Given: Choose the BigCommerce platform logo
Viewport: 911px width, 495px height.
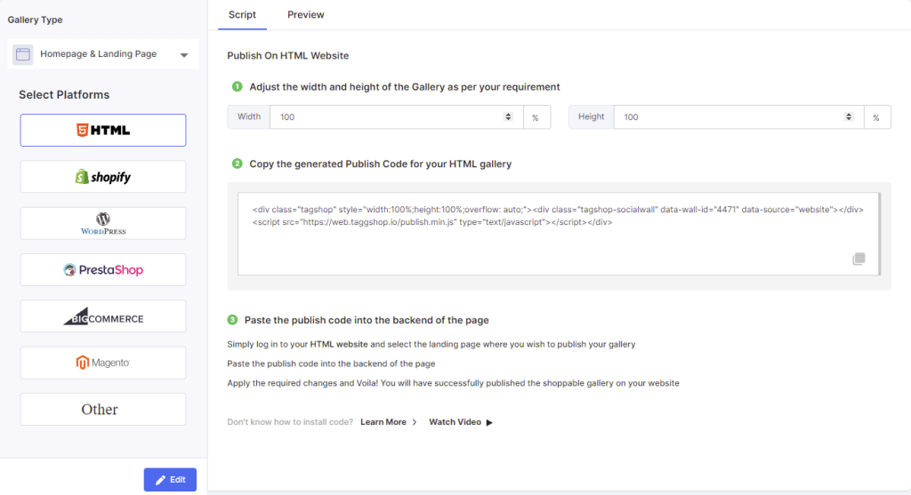Looking at the screenshot, I should tap(103, 317).
